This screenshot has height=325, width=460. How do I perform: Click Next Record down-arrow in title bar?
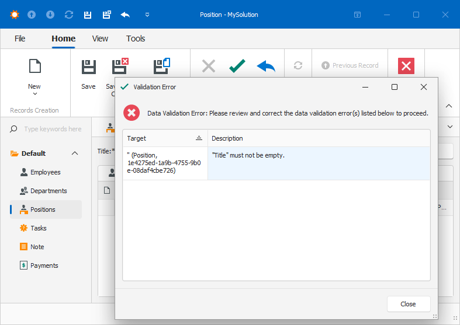click(50, 15)
